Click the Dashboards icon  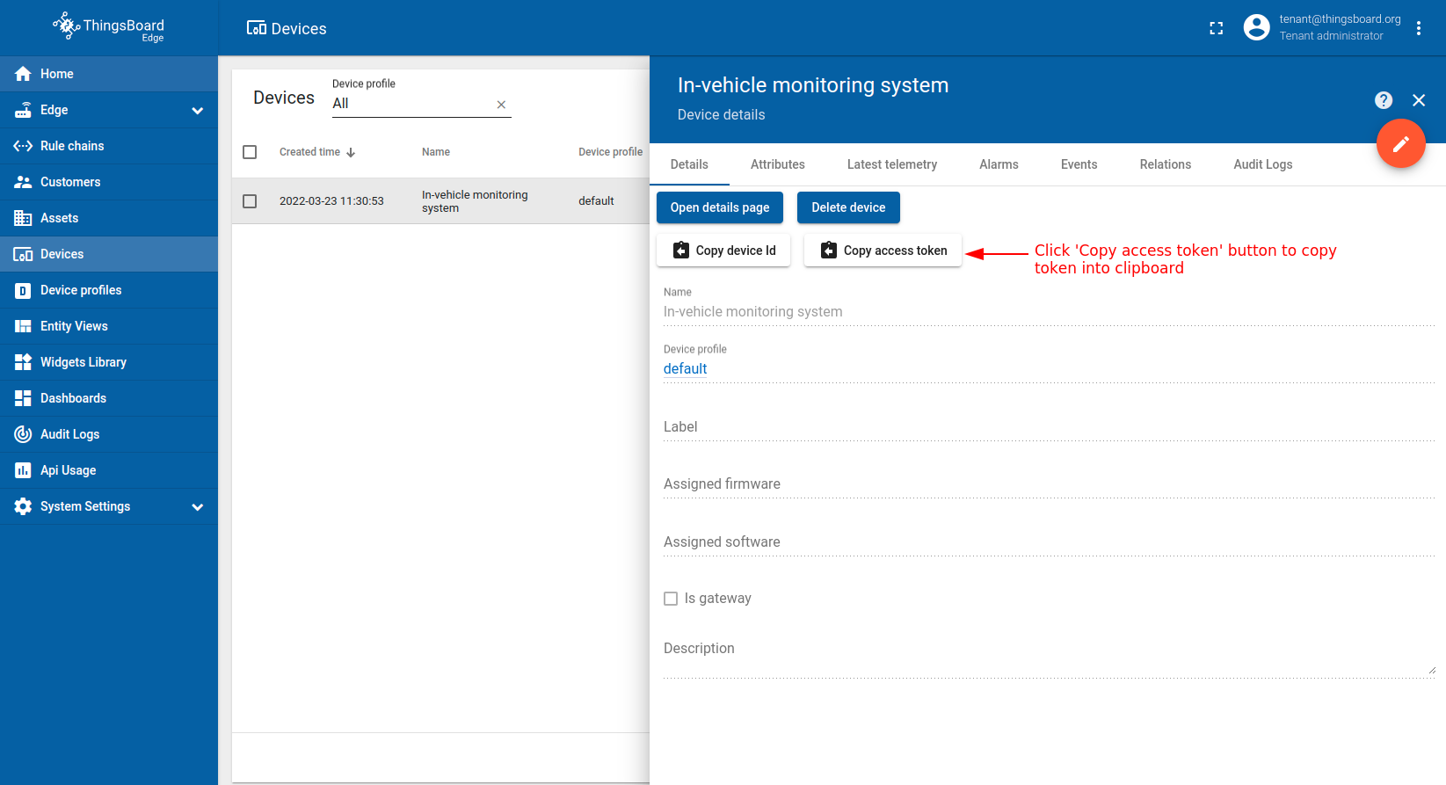23,398
